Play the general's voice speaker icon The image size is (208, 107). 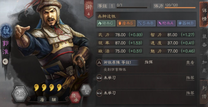[6, 62]
